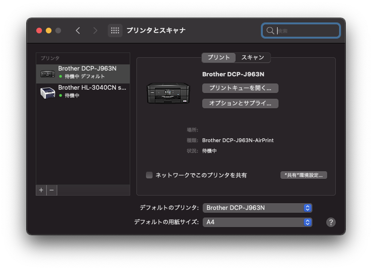Open デフォルトの用紙サイズ A4 dropdown
The image size is (372, 270).
coord(258,222)
